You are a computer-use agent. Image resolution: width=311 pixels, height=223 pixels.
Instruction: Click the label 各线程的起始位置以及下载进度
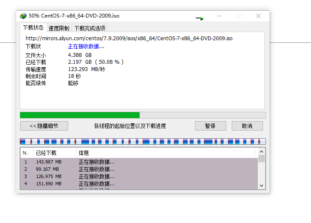130,126
